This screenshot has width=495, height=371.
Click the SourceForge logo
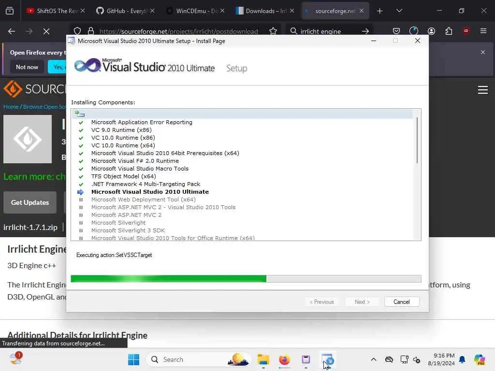(34, 89)
